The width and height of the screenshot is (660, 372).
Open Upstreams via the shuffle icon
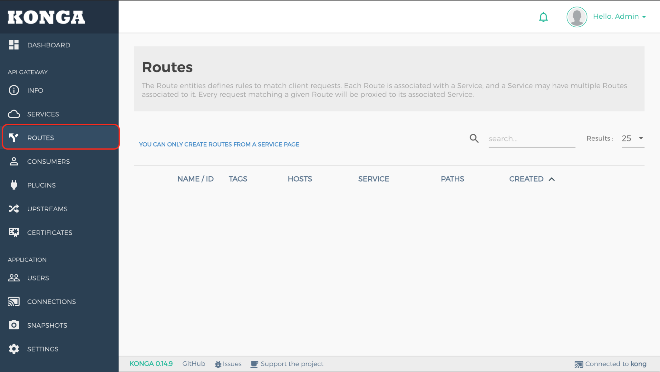(x=14, y=209)
